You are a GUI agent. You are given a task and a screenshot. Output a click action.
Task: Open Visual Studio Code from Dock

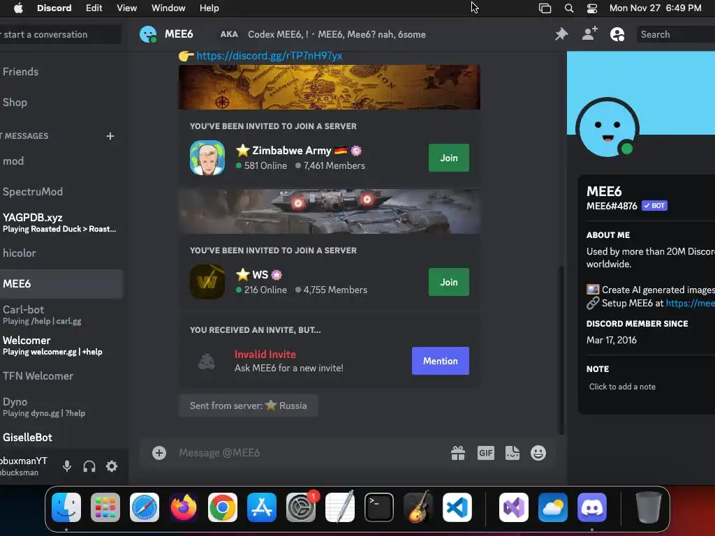457,507
